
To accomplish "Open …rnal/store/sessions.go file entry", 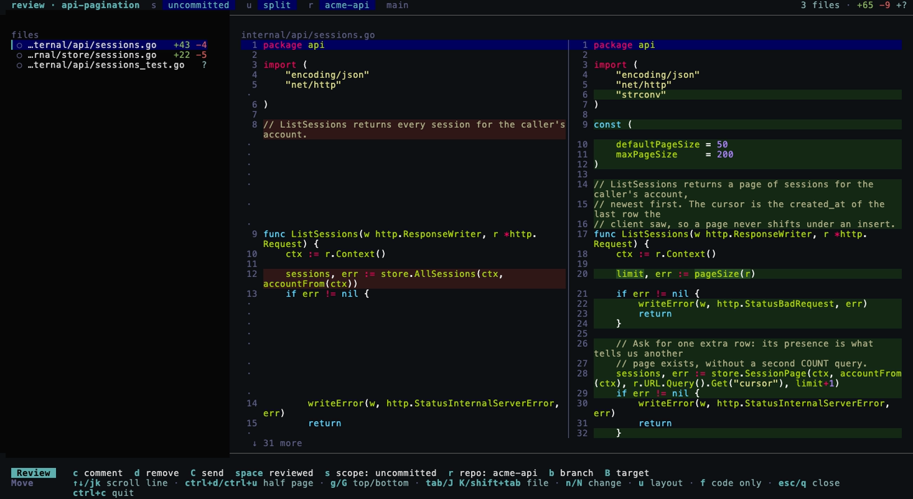I will click(x=110, y=55).
